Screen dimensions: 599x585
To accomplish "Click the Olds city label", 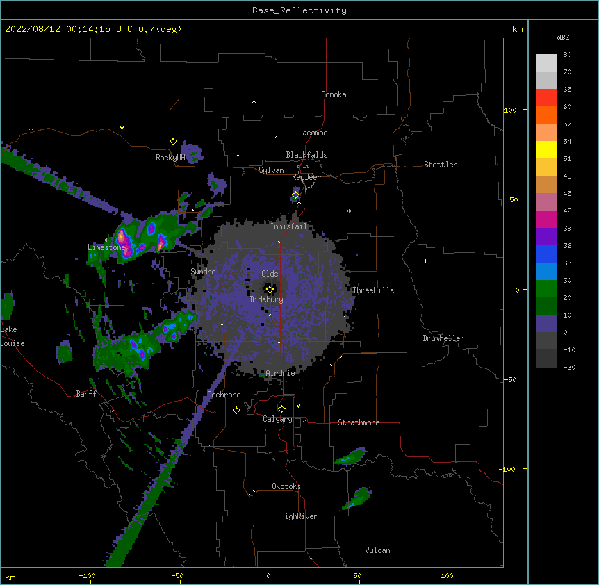I will [x=270, y=274].
